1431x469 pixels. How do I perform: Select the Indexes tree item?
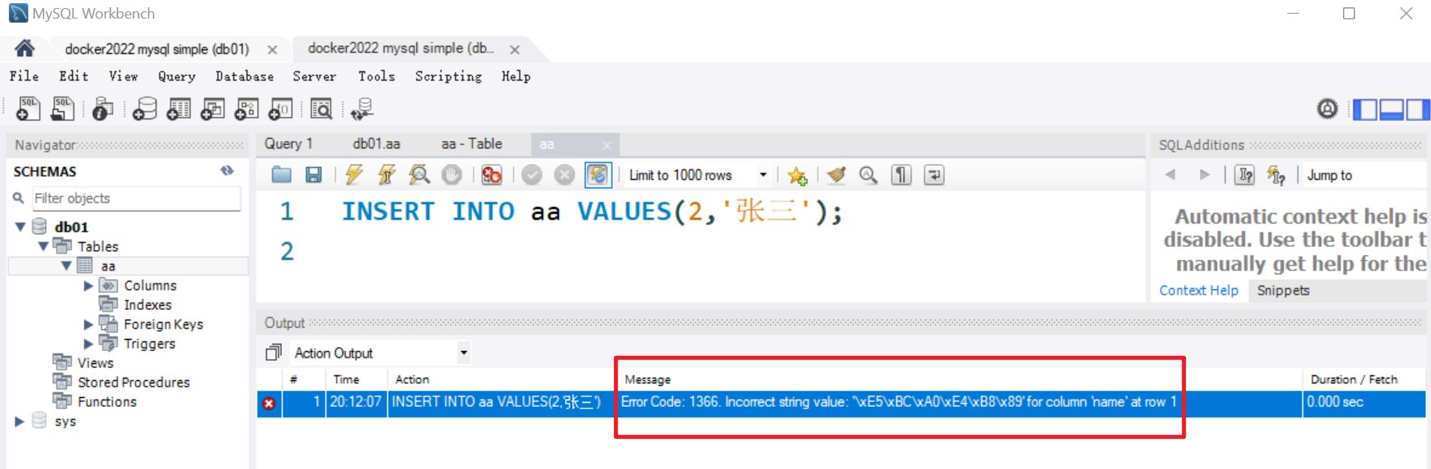point(148,305)
